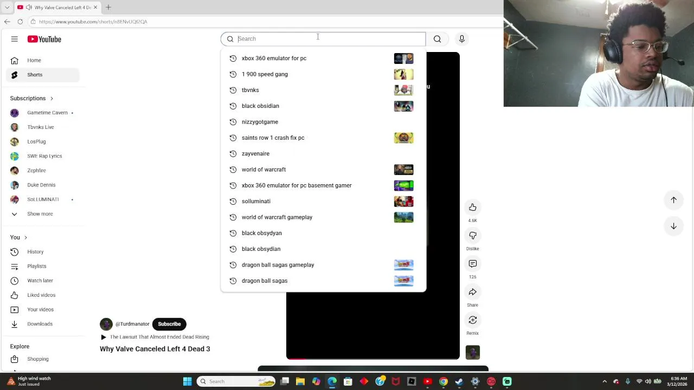Image resolution: width=694 pixels, height=390 pixels.
Task: Open the Tbvnks Live channel
Action: [x=42, y=127]
